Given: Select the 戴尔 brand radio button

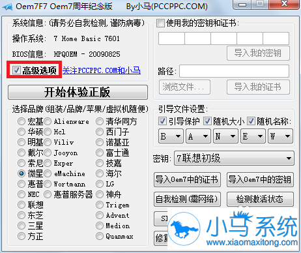Looking at the screenshot, I should [21, 153].
